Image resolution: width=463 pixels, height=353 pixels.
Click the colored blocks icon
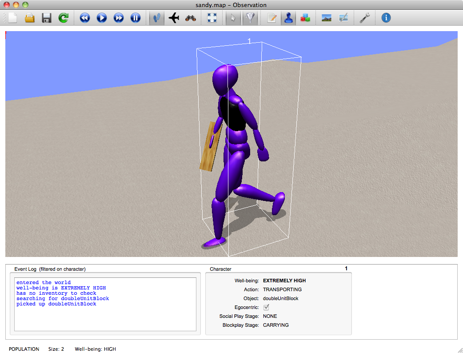point(305,18)
